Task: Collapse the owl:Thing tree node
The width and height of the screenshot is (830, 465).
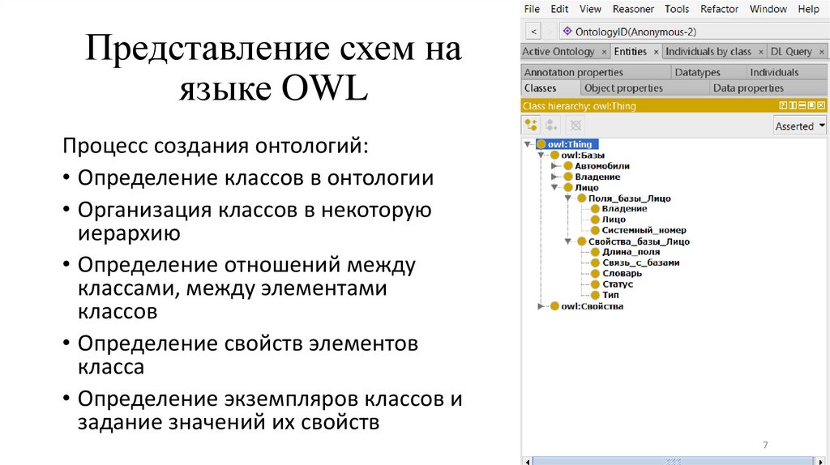Action: point(528,144)
